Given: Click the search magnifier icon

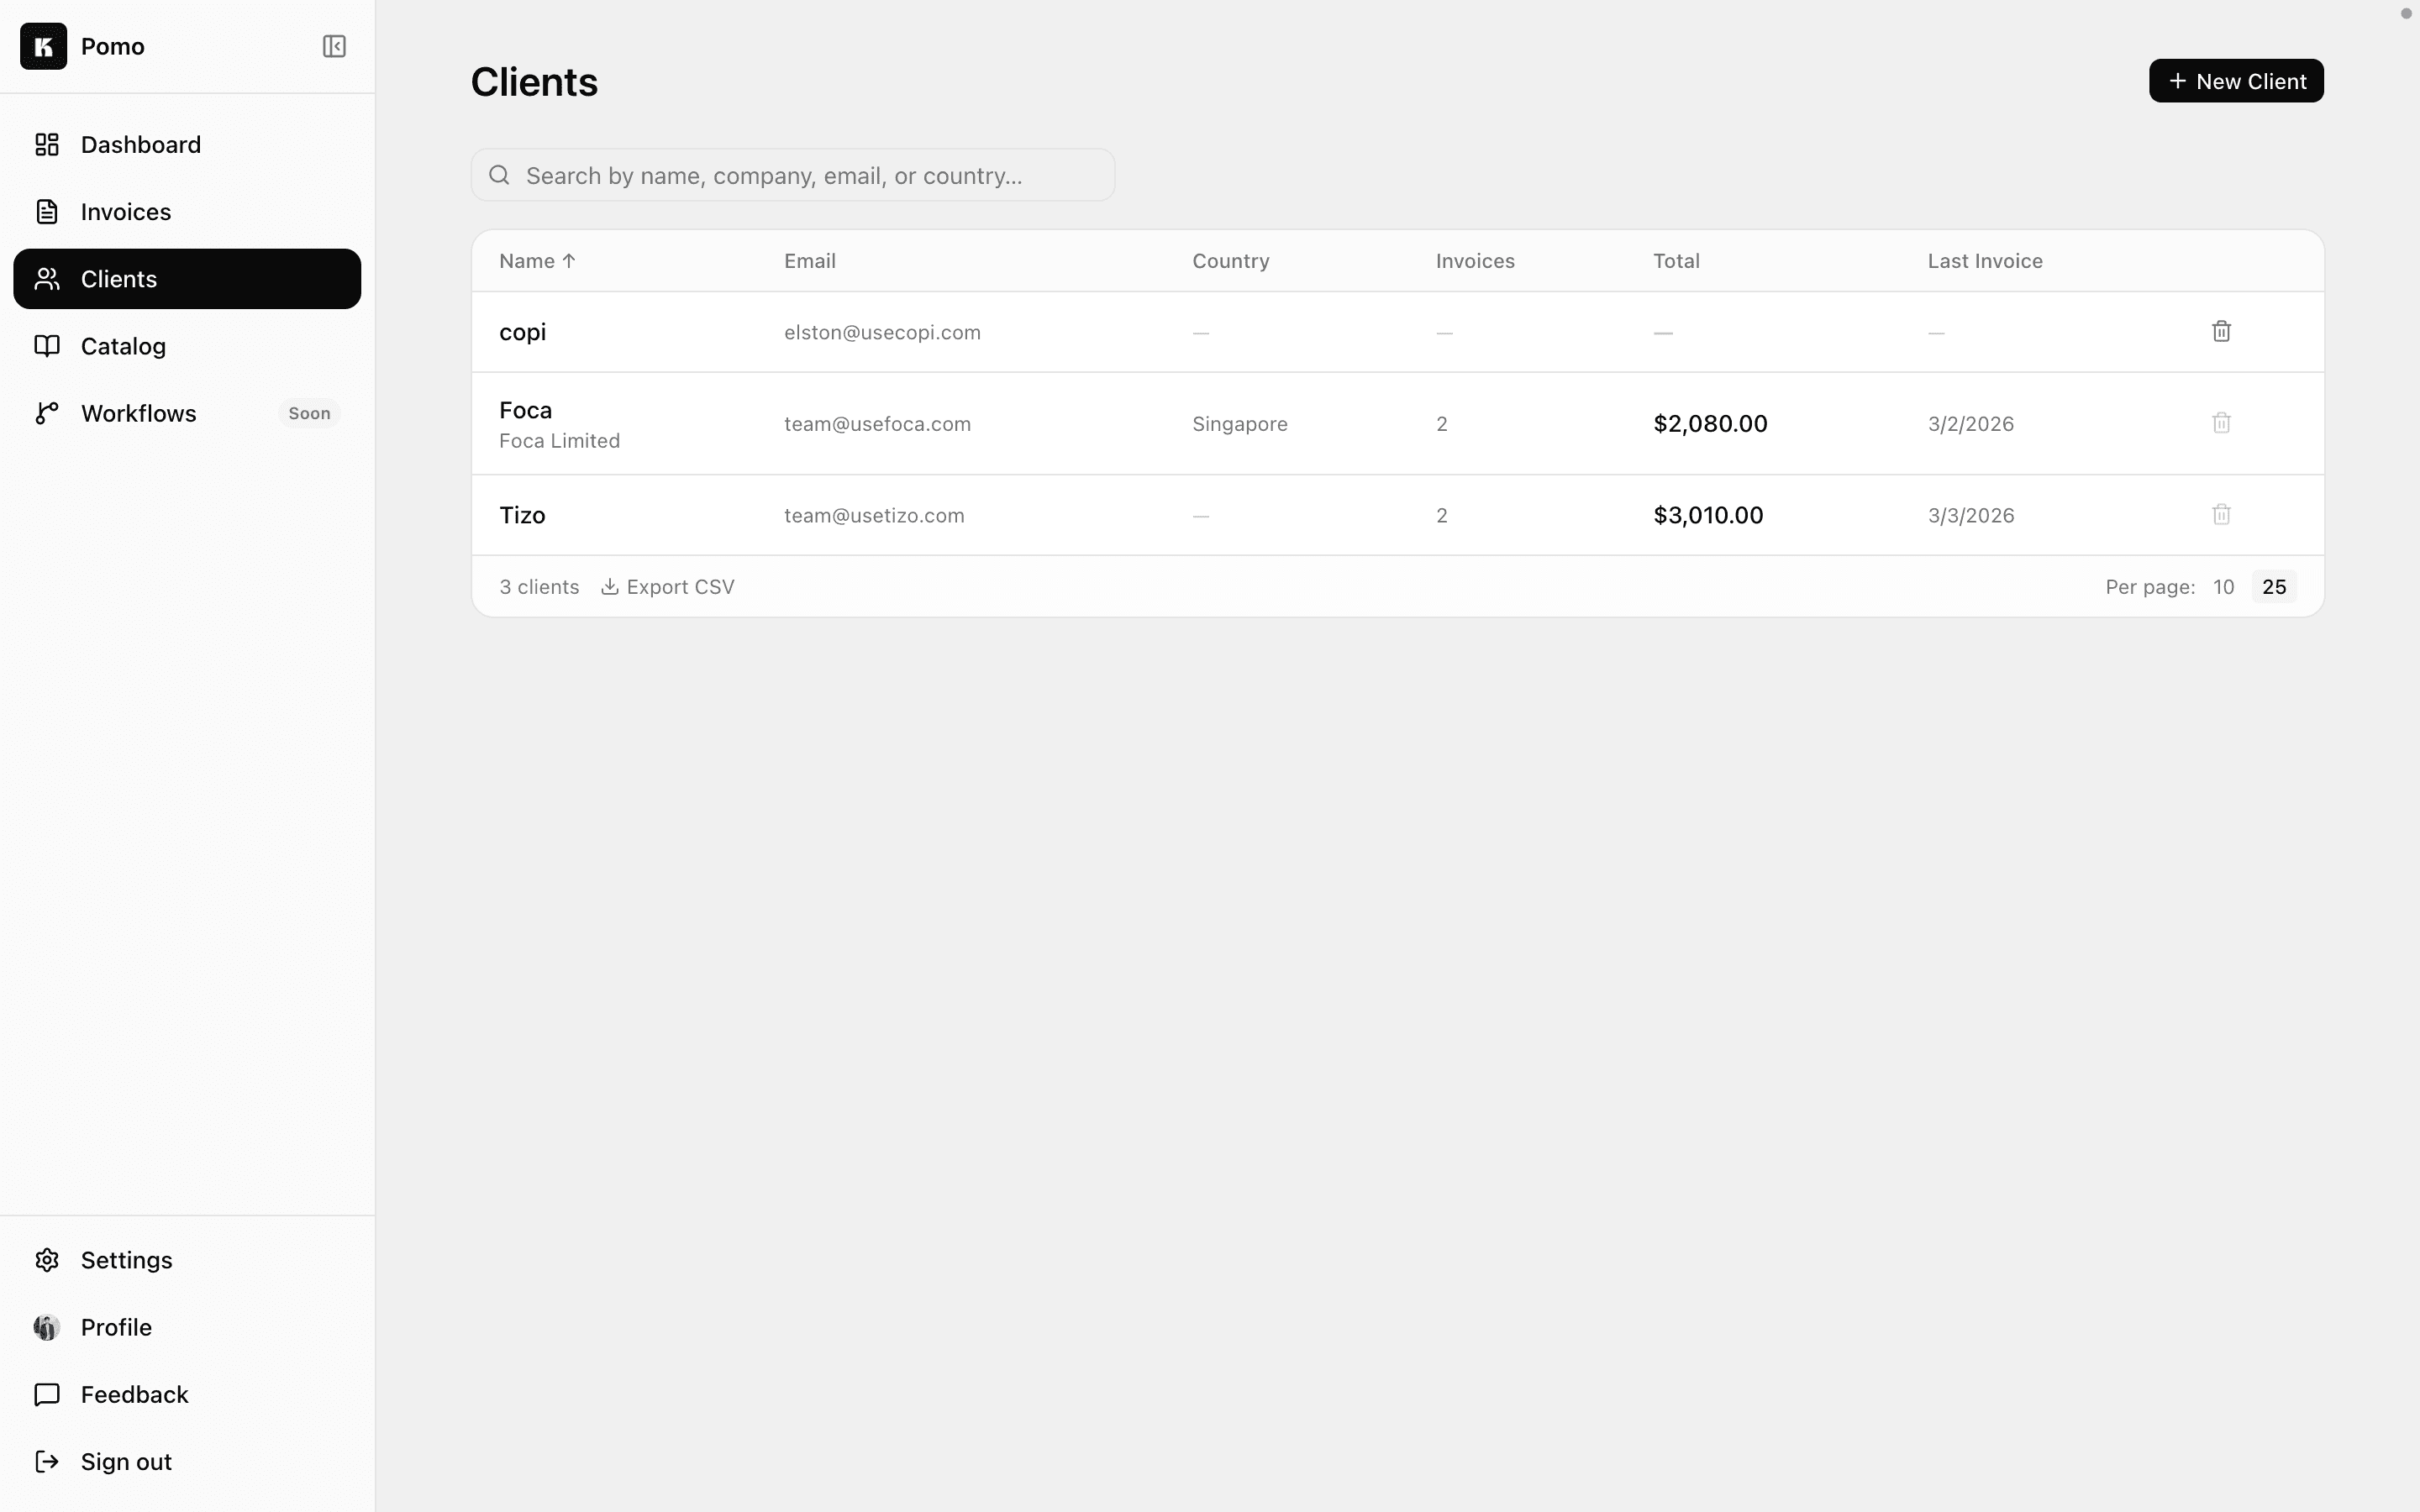Looking at the screenshot, I should click(x=499, y=175).
